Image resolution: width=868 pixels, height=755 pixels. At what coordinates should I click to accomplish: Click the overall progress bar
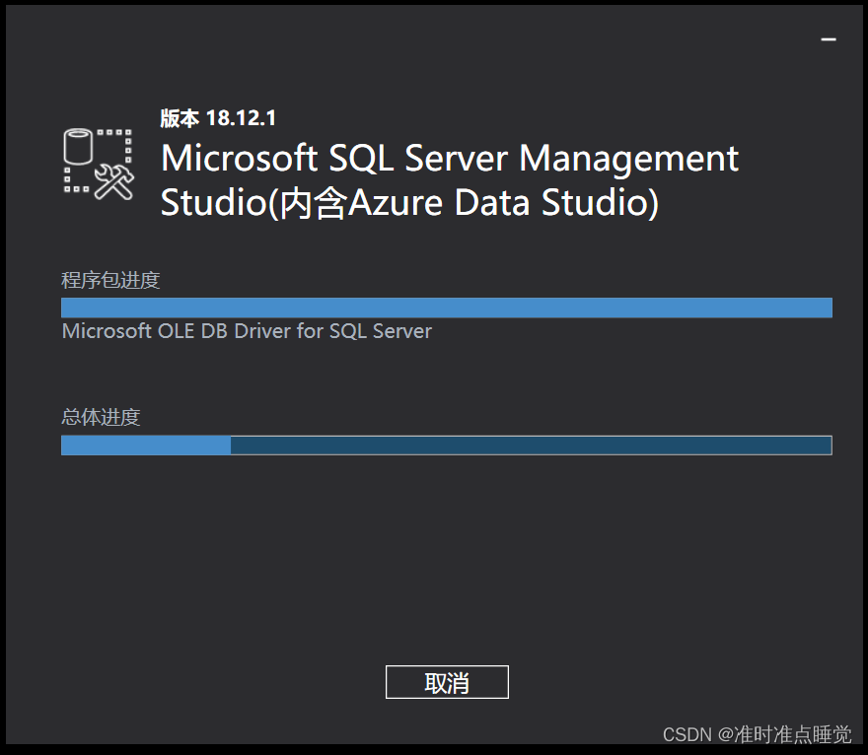[x=447, y=446]
